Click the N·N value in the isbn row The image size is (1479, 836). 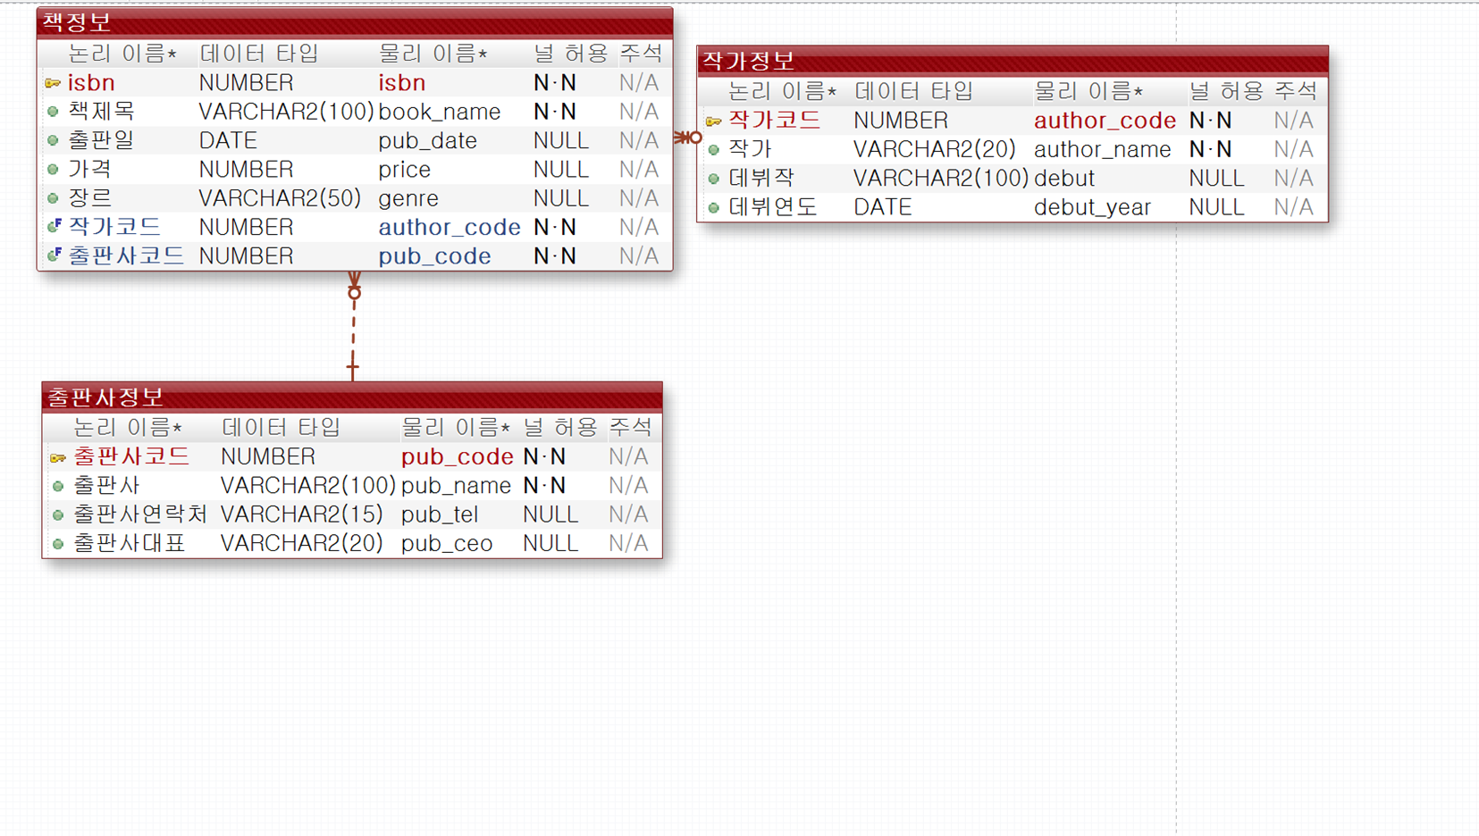[x=555, y=83]
